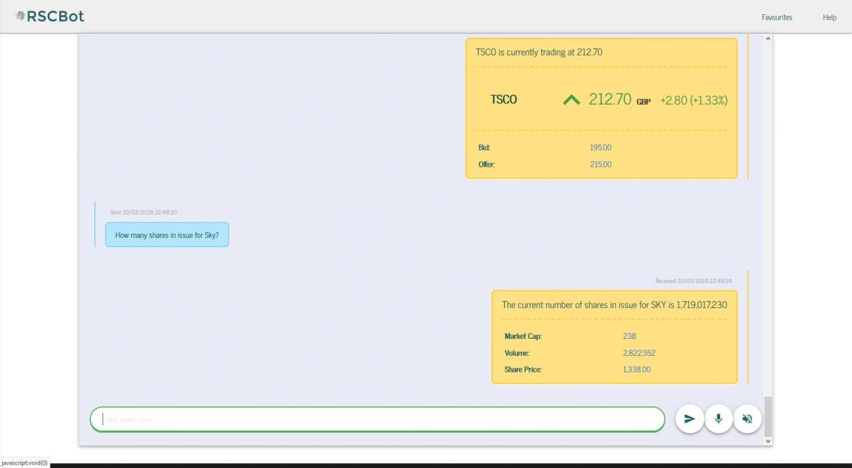This screenshot has width=852, height=468.
Task: Click the Offer label
Action: coord(486,164)
